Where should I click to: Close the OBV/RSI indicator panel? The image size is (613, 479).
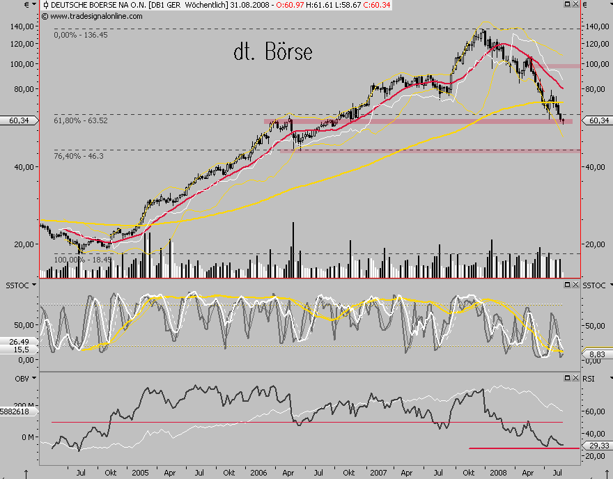click(575, 378)
